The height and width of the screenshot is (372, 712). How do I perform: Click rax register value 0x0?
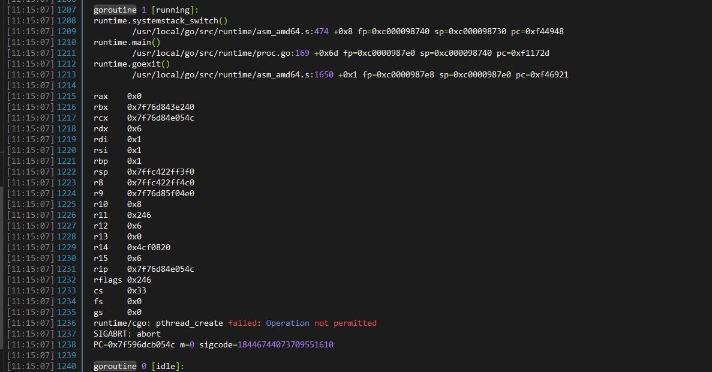click(134, 96)
